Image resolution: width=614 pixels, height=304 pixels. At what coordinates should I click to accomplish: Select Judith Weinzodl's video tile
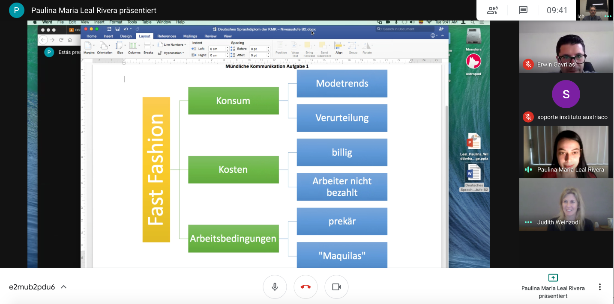click(566, 205)
